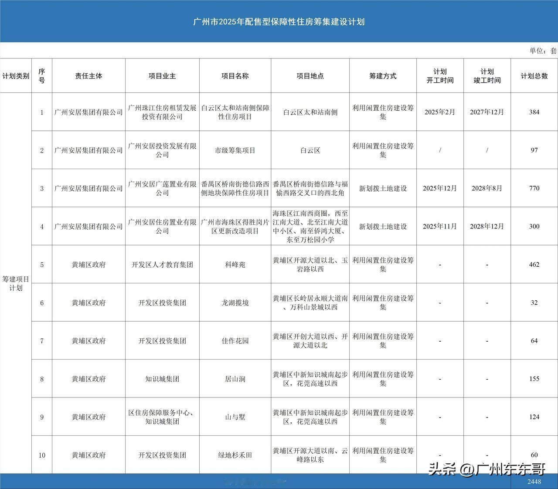Click project name 广州市海珠区得胜岗片区更新改造项目

235,226
